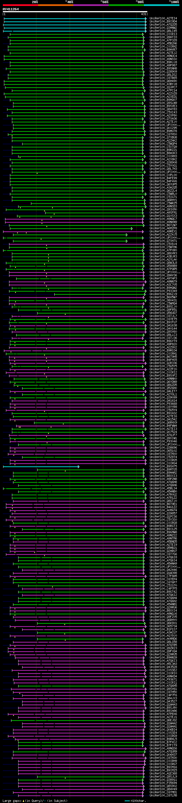Viewport: 182px width, 803px height.
Task: Click the cyan alignment bar for UniRef100_A2TEI4
Action: (75, 19)
